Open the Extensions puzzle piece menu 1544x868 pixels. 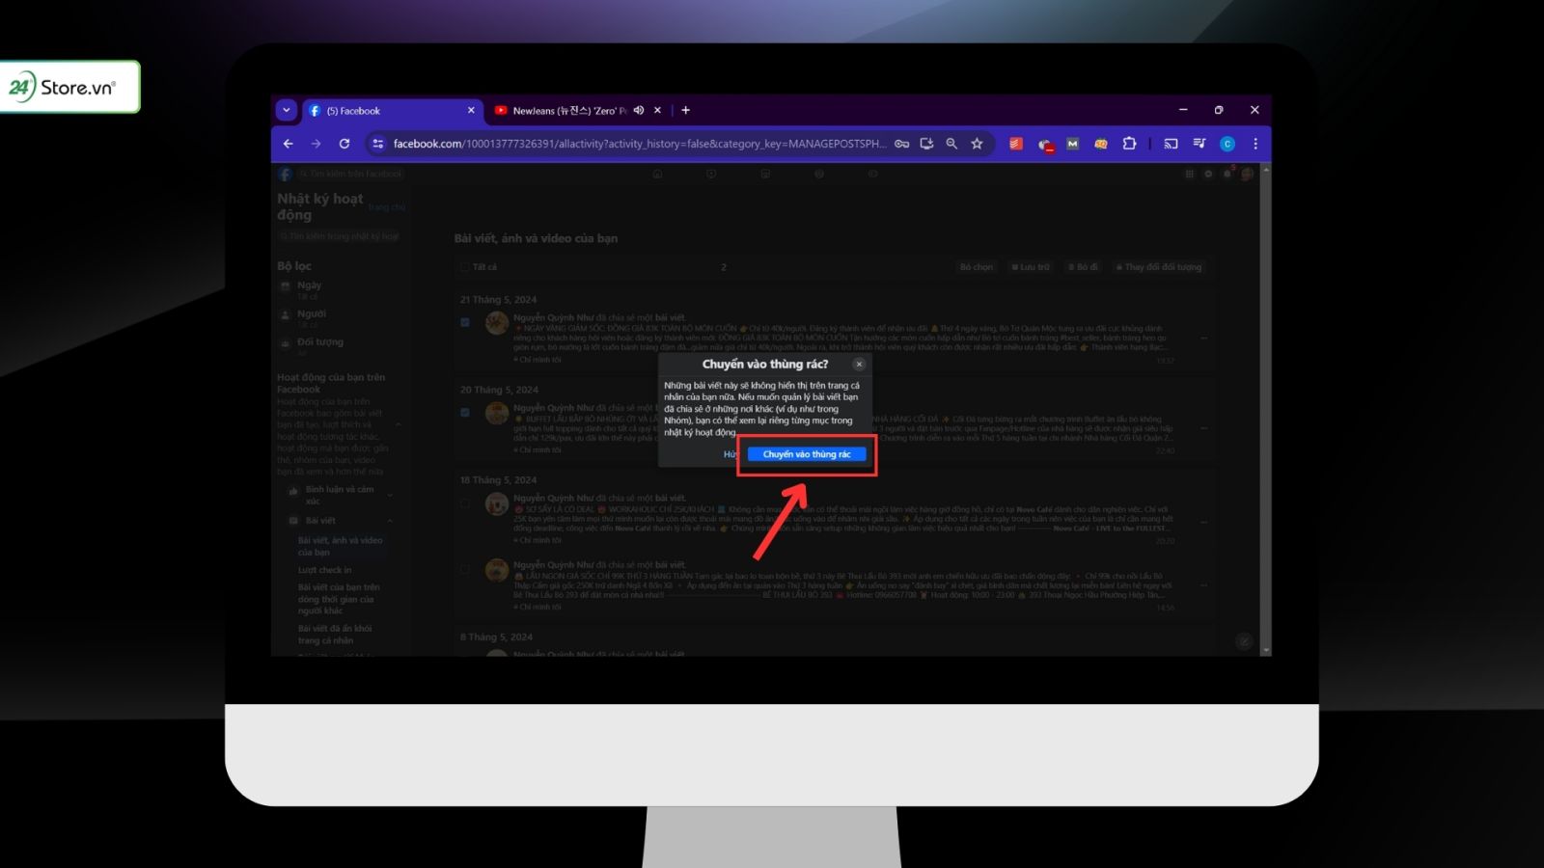pyautogui.click(x=1129, y=144)
